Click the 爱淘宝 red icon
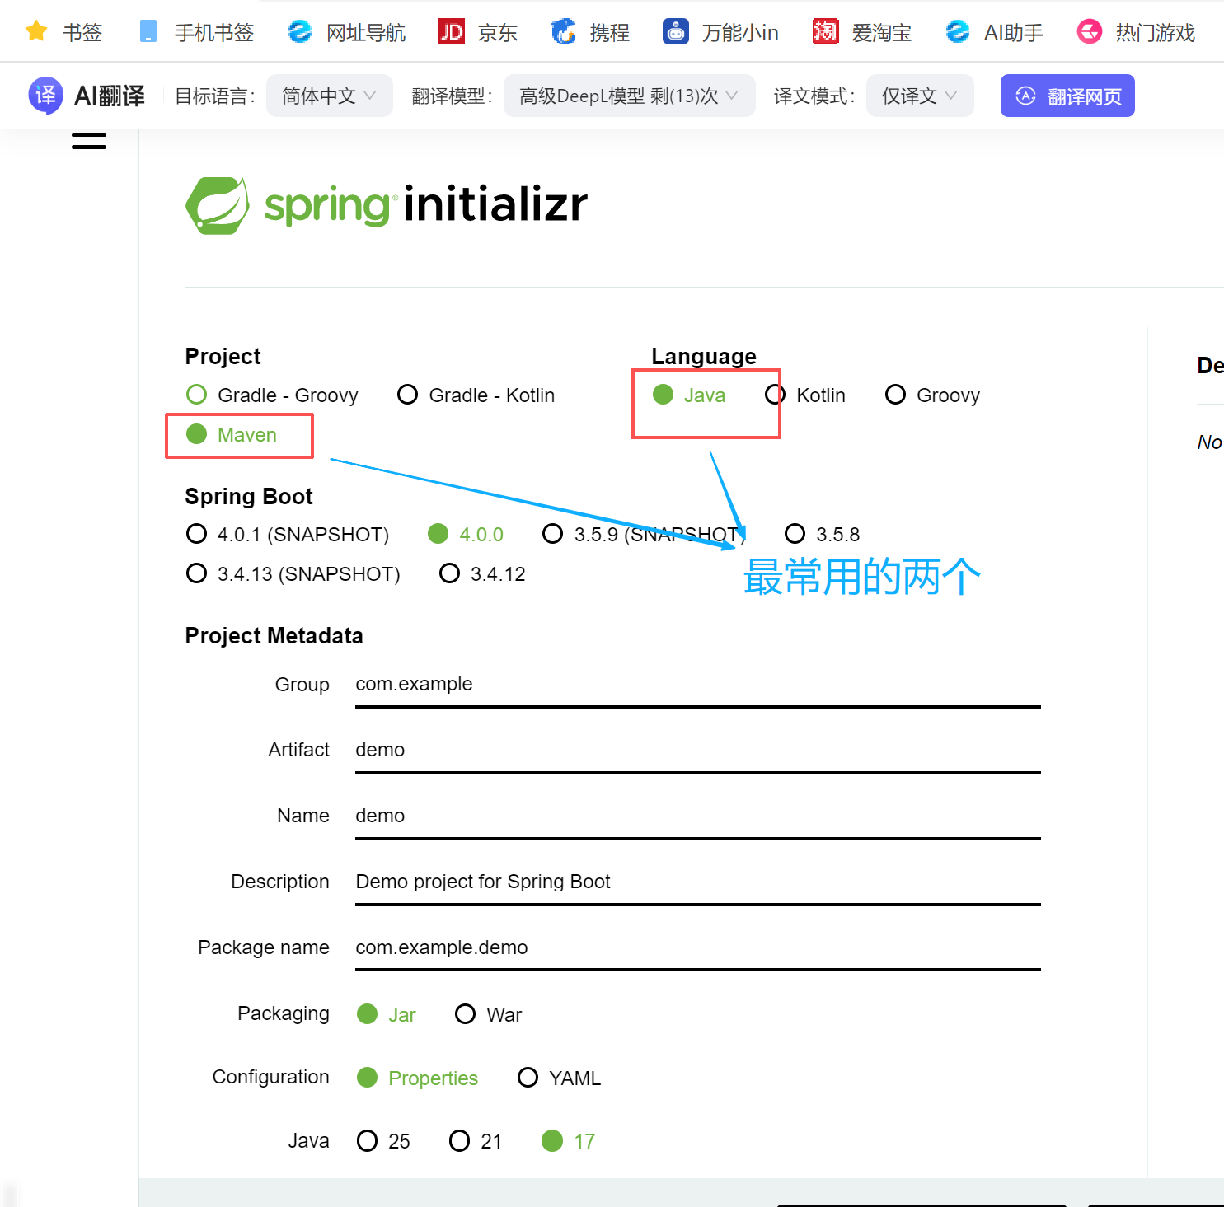The image size is (1224, 1207). tap(826, 32)
